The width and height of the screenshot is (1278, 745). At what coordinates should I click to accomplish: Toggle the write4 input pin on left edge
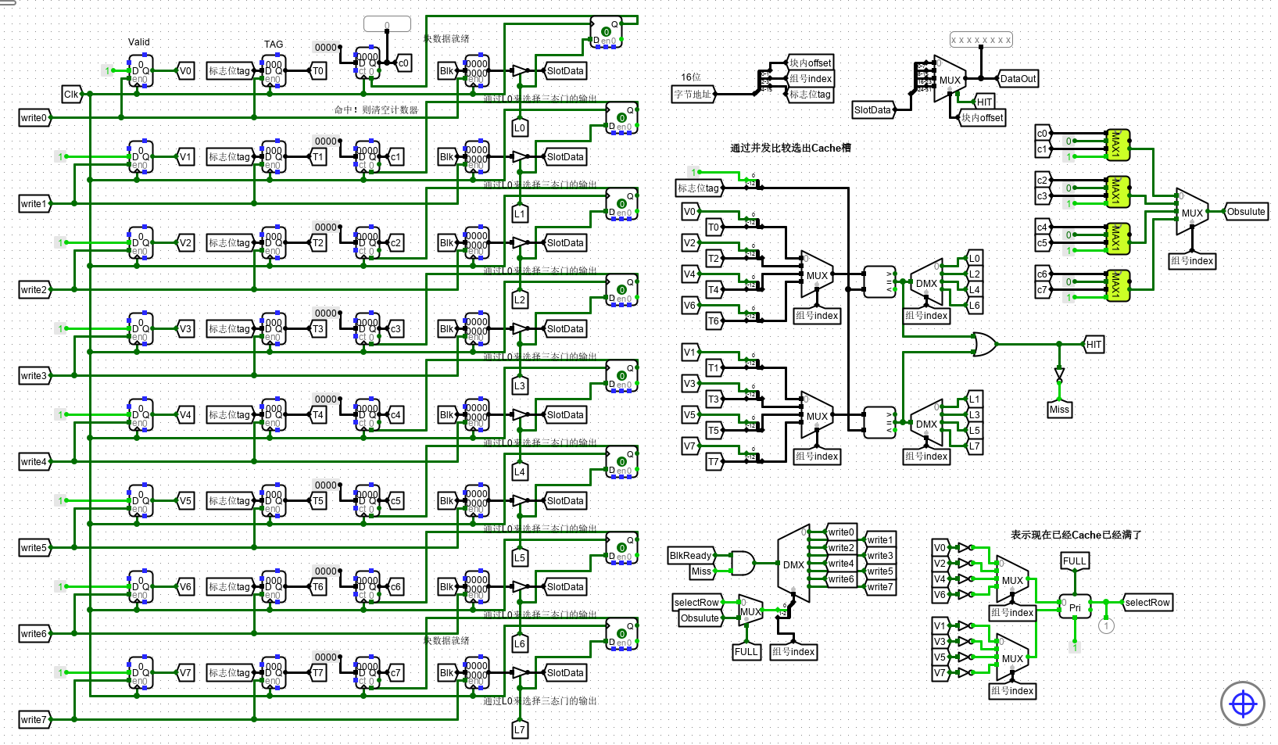tap(34, 462)
